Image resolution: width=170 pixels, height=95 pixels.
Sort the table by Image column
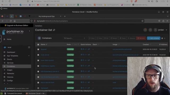116,45
